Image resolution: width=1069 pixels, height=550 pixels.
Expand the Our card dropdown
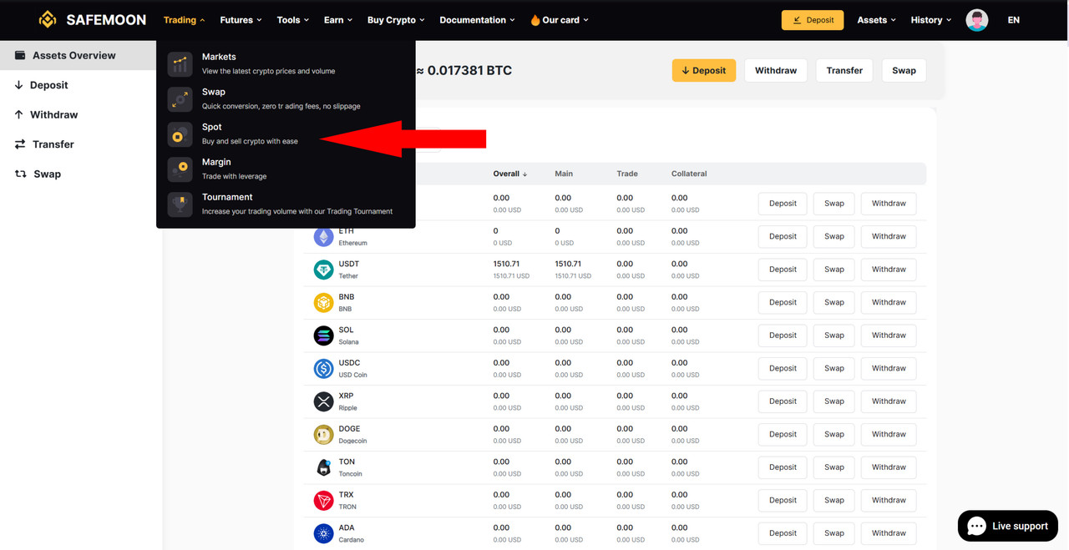pyautogui.click(x=560, y=20)
